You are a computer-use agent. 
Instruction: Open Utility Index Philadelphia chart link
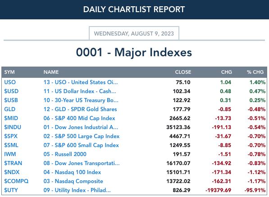point(77,190)
